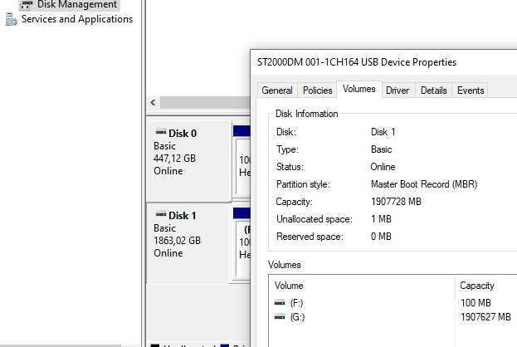The height and width of the screenshot is (347, 517).
Task: Click the Reserved space 0 MB value
Action: pyautogui.click(x=381, y=237)
